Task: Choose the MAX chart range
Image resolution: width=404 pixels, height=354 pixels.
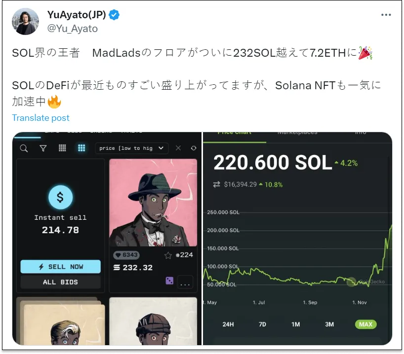Action: [x=365, y=324]
